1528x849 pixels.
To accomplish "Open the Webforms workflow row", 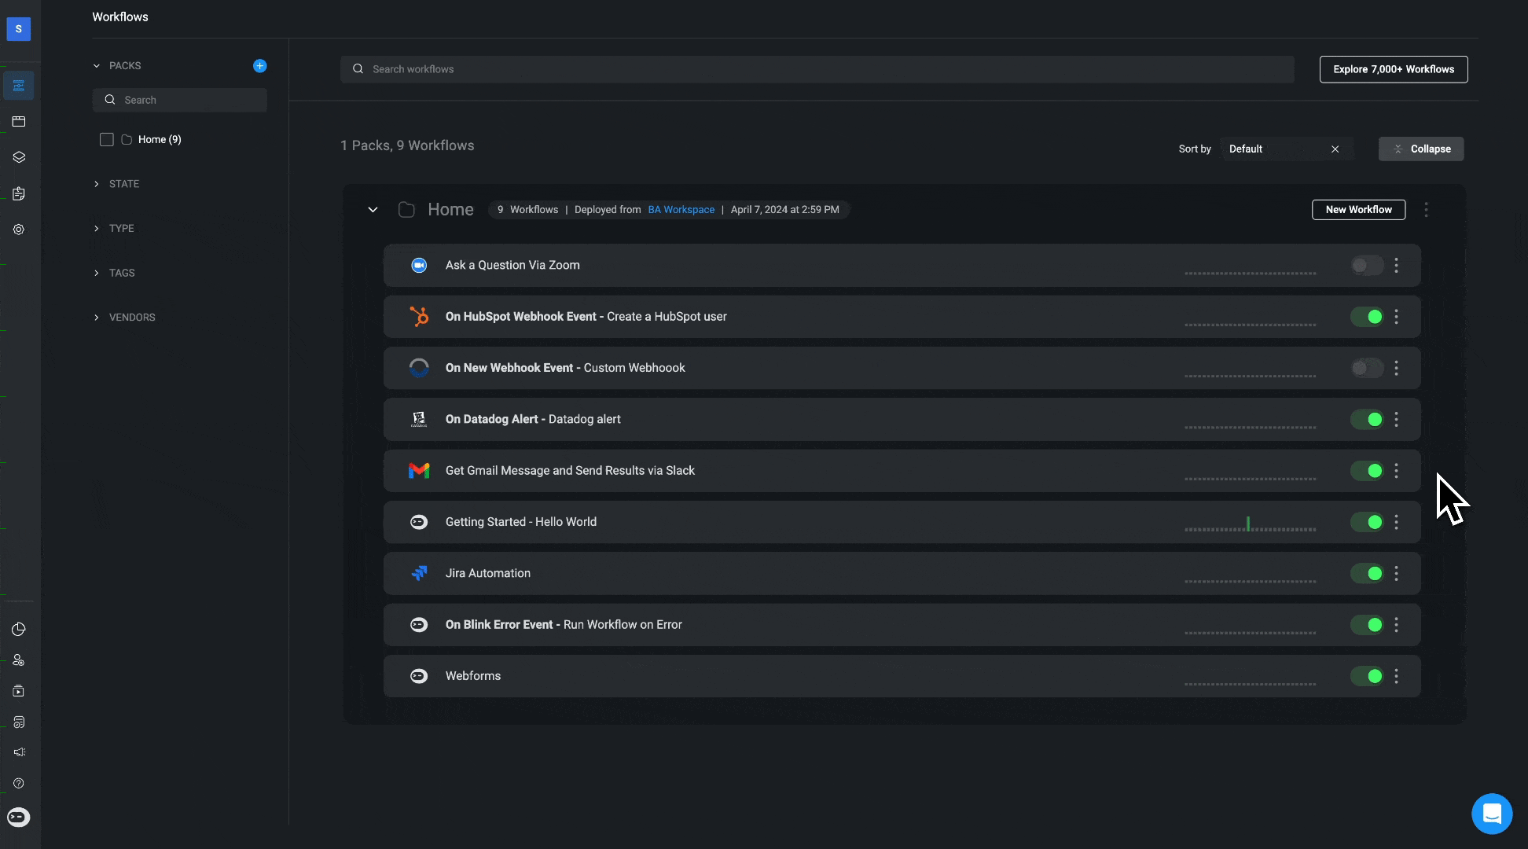I will pyautogui.click(x=473, y=676).
